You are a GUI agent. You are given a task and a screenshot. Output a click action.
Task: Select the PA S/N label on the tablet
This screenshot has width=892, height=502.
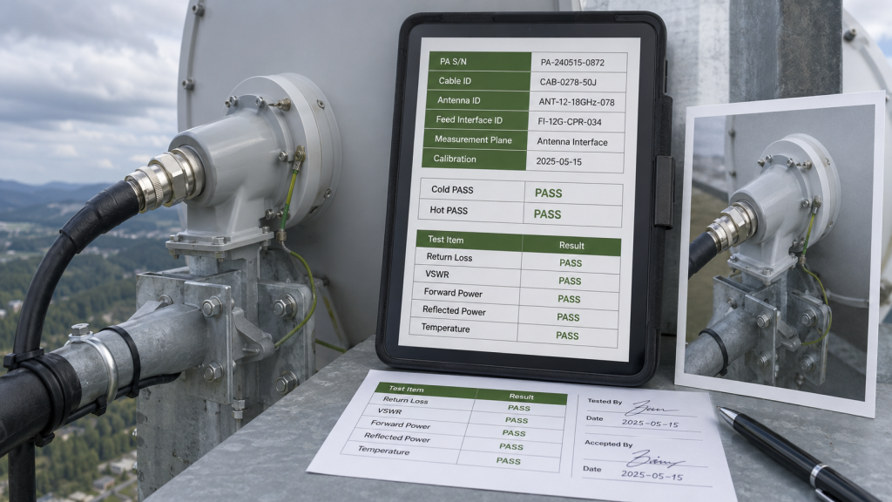(453, 62)
